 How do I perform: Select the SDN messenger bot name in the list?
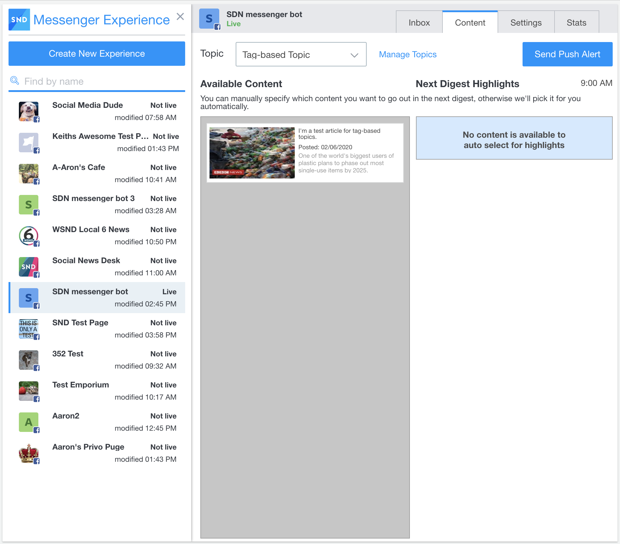(x=90, y=291)
